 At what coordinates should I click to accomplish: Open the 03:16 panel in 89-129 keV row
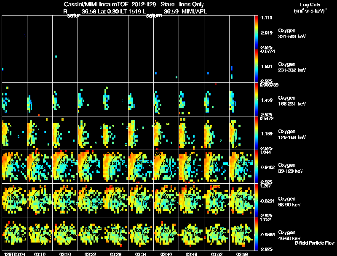coord(65,166)
